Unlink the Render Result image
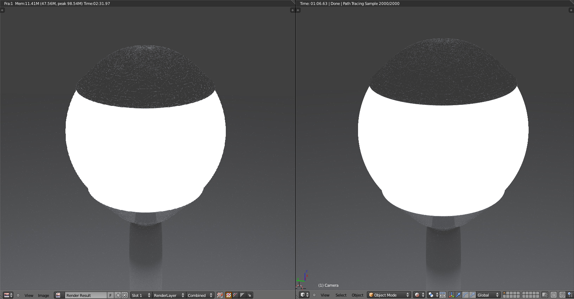The height and width of the screenshot is (299, 574). [125, 295]
